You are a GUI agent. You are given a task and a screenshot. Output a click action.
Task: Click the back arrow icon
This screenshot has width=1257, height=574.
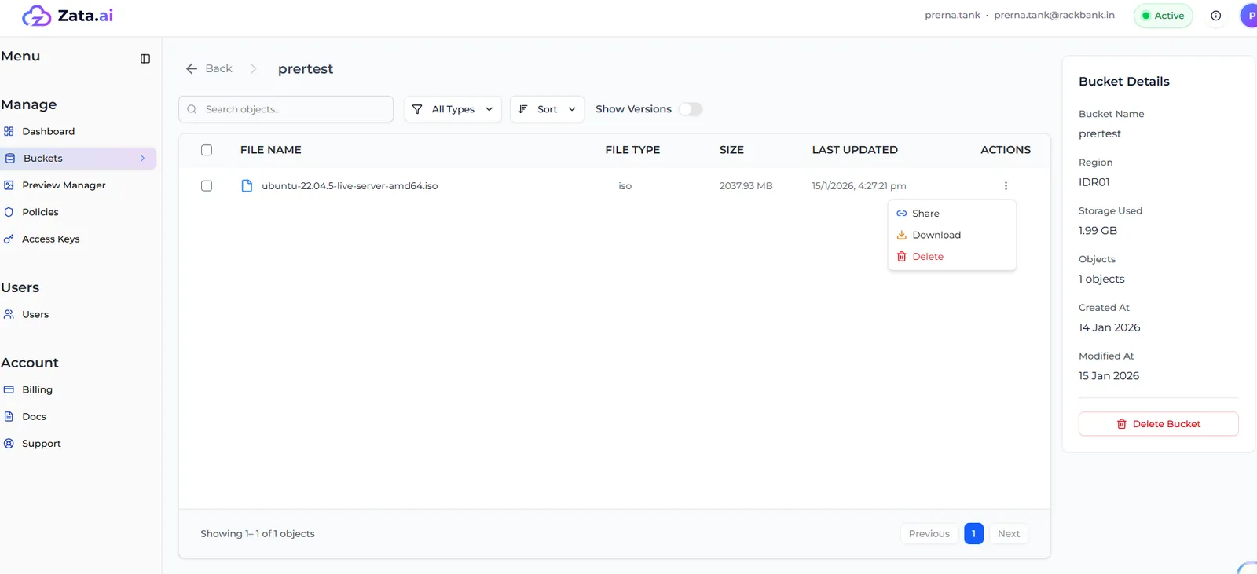click(x=192, y=69)
